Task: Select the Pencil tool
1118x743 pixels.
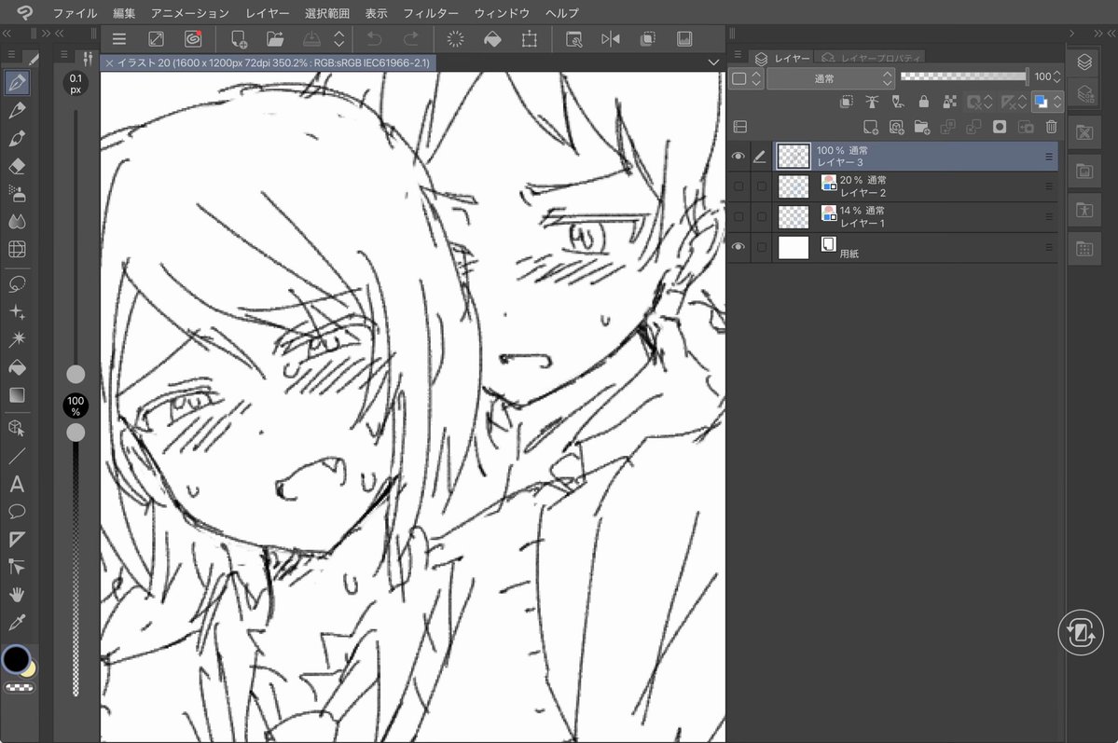Action: (x=17, y=110)
